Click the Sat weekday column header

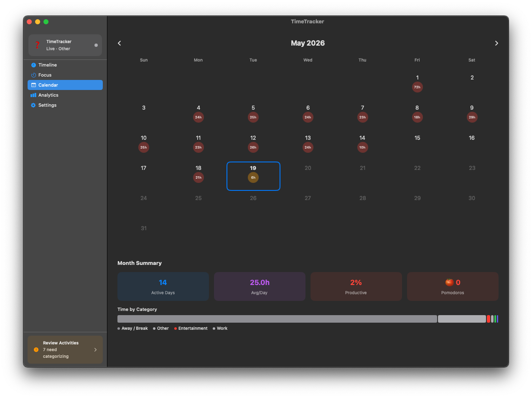click(x=472, y=60)
